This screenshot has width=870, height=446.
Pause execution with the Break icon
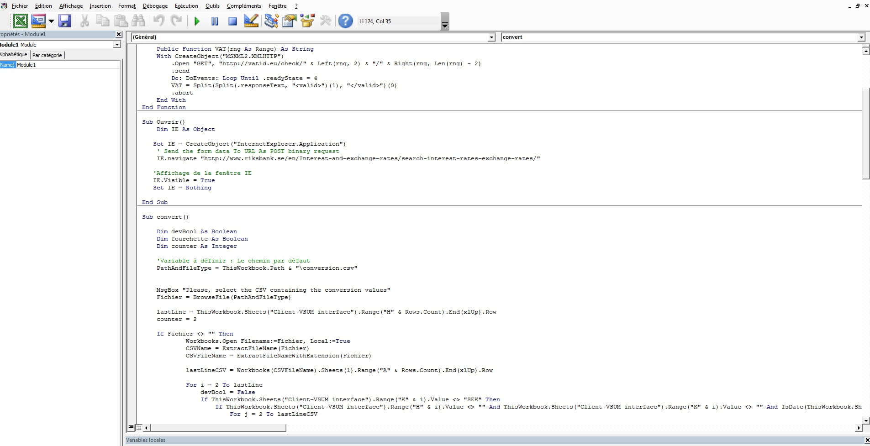click(x=215, y=21)
